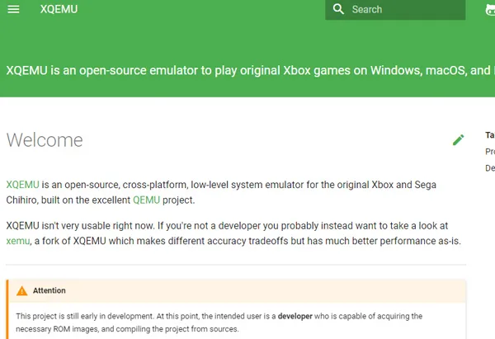
Task: Click the green banner tagline text
Action: tap(250, 70)
